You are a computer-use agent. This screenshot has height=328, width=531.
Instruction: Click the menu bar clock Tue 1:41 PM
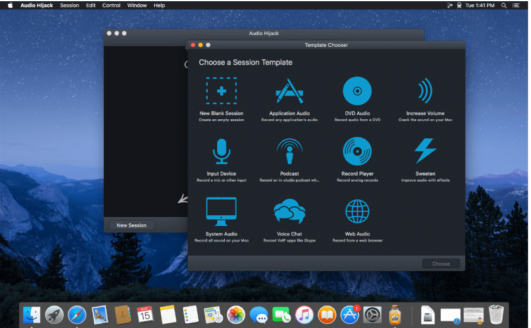point(480,5)
